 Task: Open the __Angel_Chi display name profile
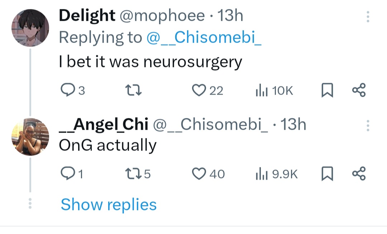pyautogui.click(x=104, y=125)
